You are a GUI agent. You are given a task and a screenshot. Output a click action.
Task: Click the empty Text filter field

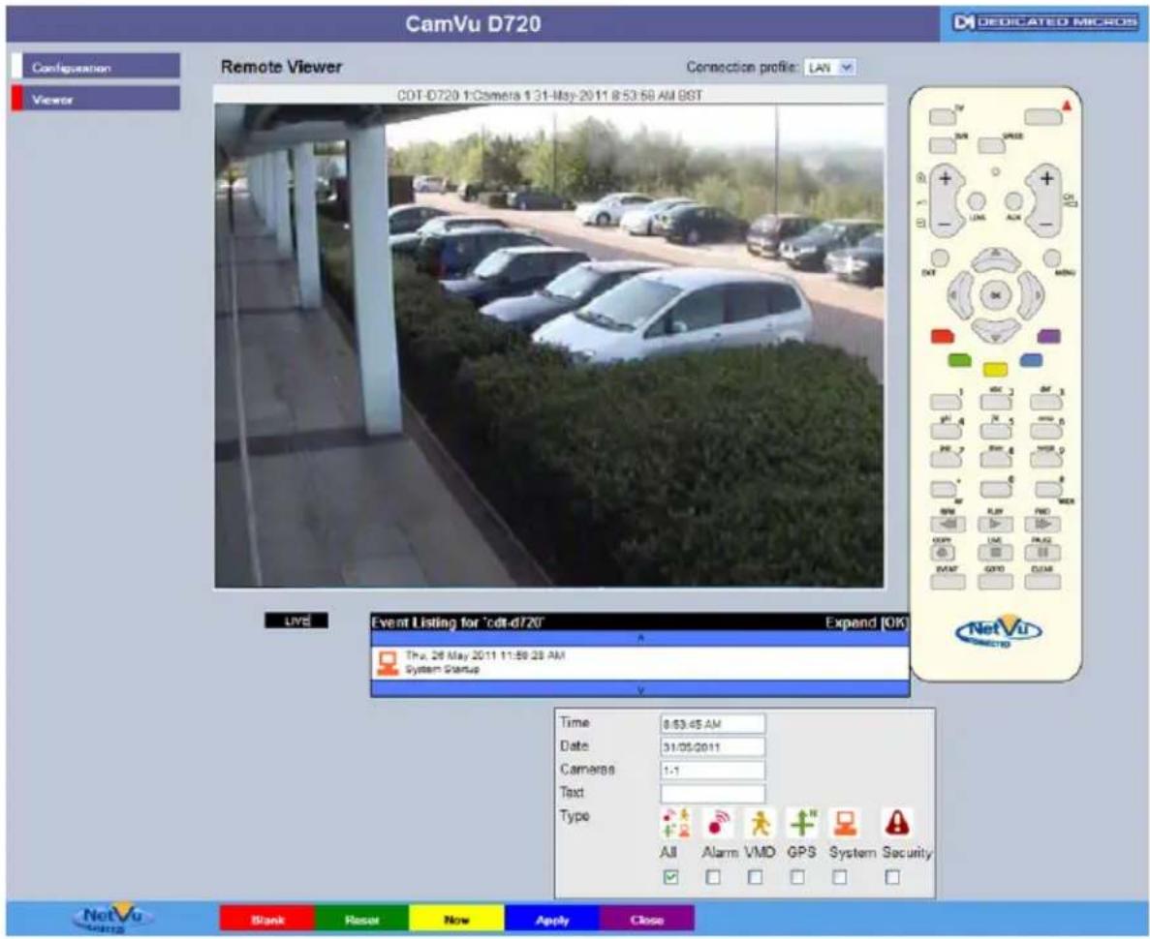(713, 793)
